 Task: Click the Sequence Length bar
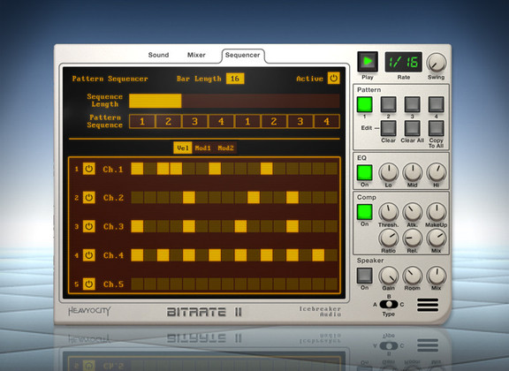pyautogui.click(x=234, y=101)
